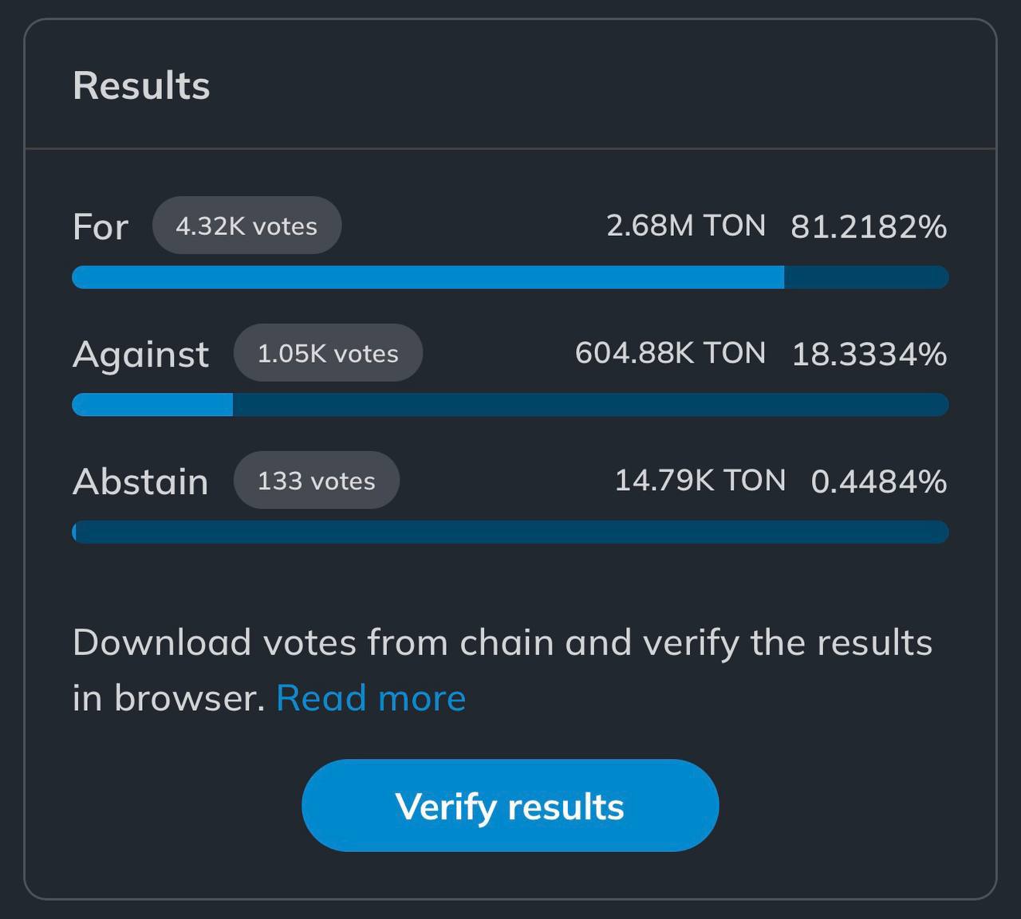1021x919 pixels.
Task: Click the unfilled part of the For bar
Action: pos(866,277)
